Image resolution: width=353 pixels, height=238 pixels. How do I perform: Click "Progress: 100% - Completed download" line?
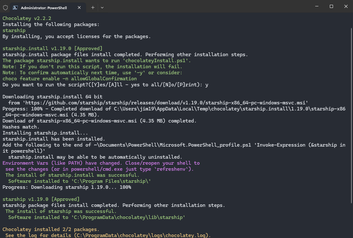click(174, 112)
